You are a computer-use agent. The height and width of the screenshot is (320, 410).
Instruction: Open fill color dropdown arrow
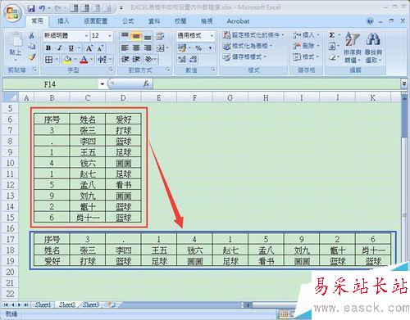(75, 60)
